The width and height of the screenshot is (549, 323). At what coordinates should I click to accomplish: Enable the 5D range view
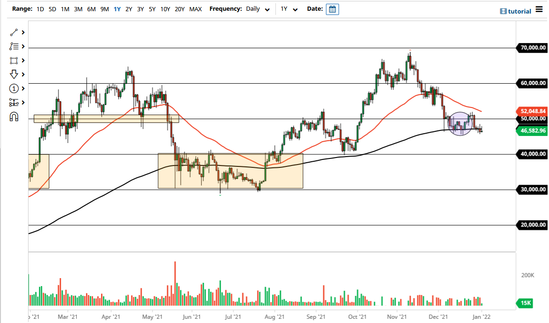52,9
